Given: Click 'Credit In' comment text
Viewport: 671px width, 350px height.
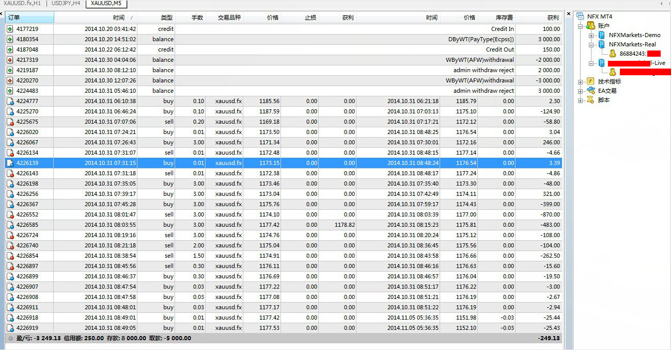Looking at the screenshot, I should click(502, 29).
